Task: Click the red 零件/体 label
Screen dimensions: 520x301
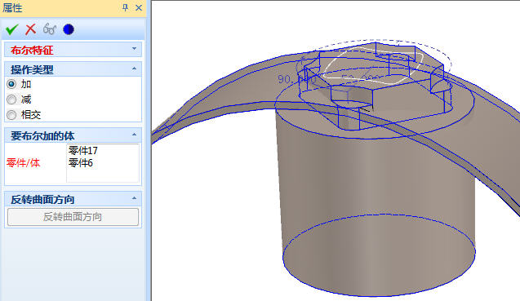Action: 23,163
